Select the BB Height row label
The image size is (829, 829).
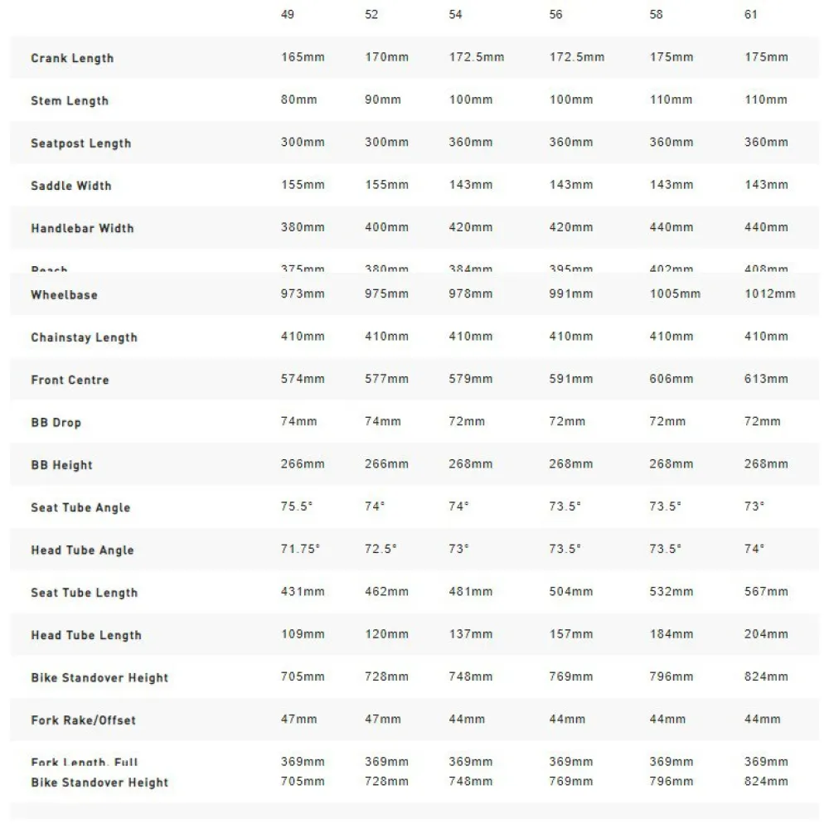62,465
